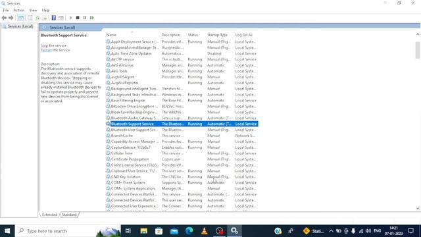The width and height of the screenshot is (421, 237).
Task: Select the AssignedAccessManager Service row
Action: tap(182, 47)
